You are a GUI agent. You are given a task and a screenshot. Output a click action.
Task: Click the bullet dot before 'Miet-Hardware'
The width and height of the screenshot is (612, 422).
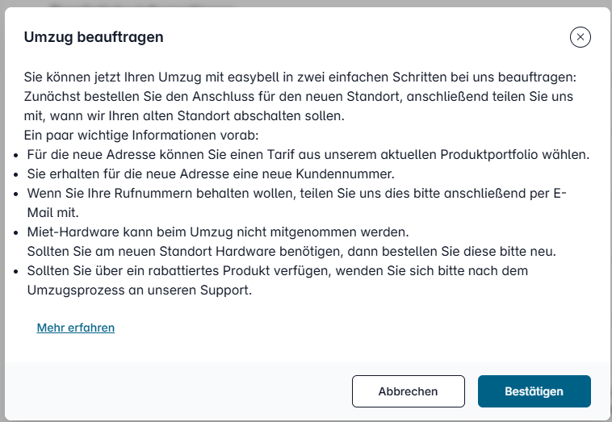click(16, 232)
